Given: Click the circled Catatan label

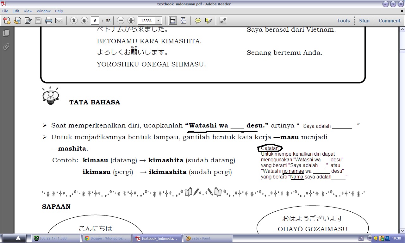Looking at the screenshot, I should point(270,148).
